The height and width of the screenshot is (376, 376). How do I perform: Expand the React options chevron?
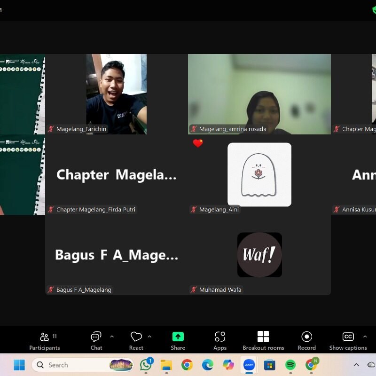[149, 337]
